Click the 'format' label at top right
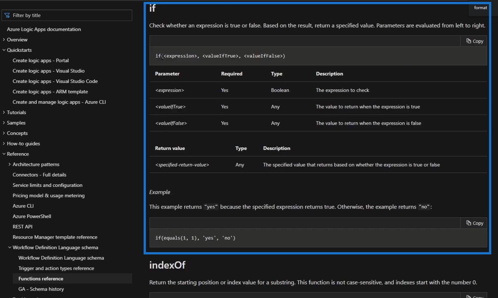 point(481,8)
